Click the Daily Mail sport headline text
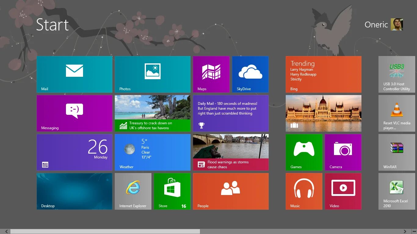This screenshot has height=234, width=417. (227, 108)
